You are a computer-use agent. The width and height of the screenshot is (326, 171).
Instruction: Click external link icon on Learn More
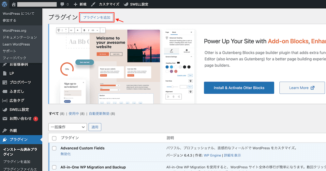312,88
